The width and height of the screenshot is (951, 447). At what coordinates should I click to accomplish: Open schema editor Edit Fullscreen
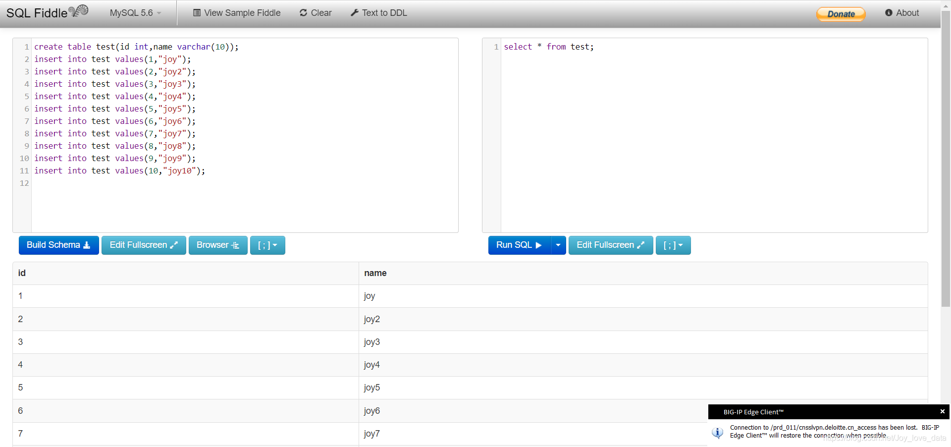144,245
